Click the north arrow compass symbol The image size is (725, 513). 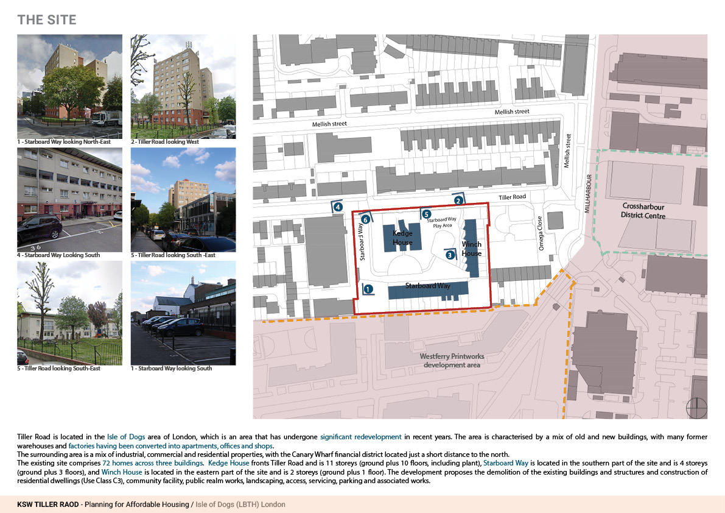coord(696,408)
